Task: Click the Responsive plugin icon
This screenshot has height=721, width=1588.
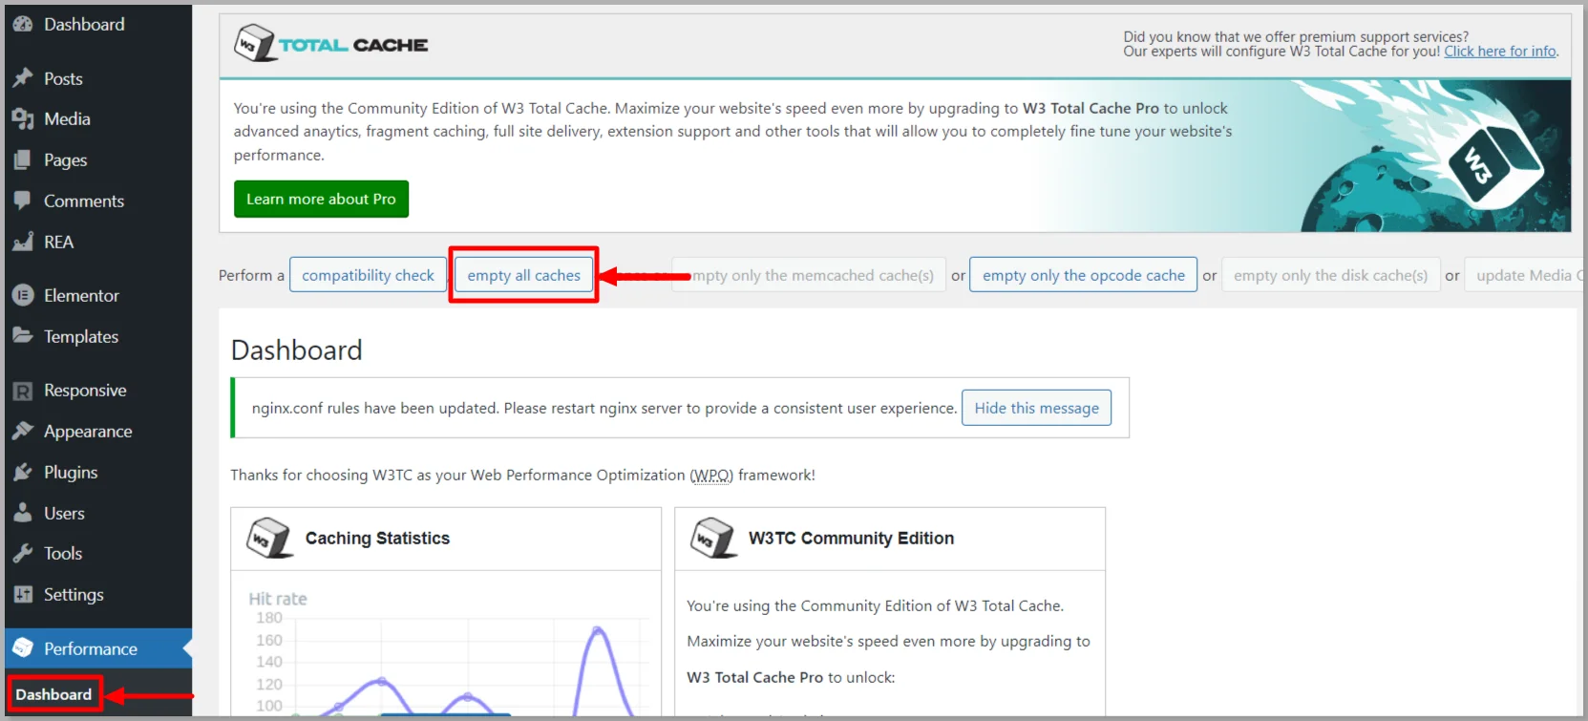Action: [23, 391]
